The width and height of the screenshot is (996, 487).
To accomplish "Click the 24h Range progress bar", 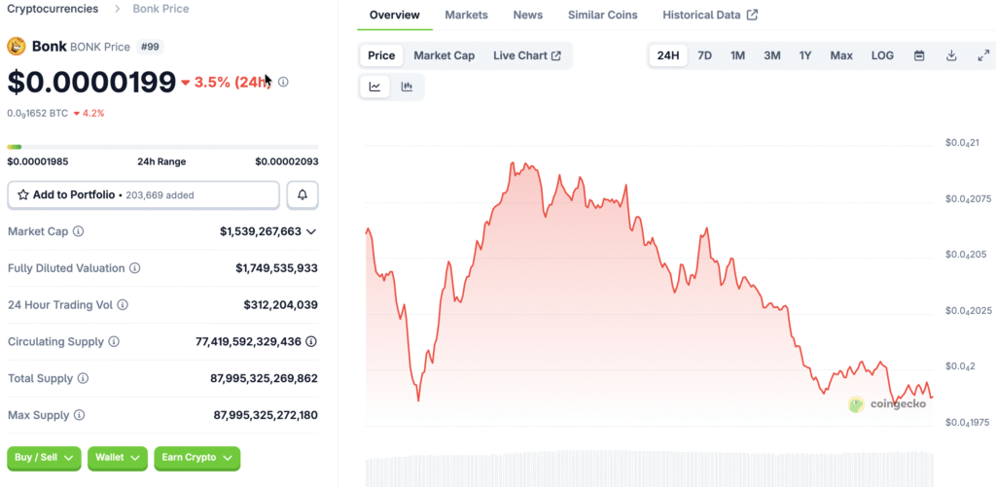I will pyautogui.click(x=162, y=147).
